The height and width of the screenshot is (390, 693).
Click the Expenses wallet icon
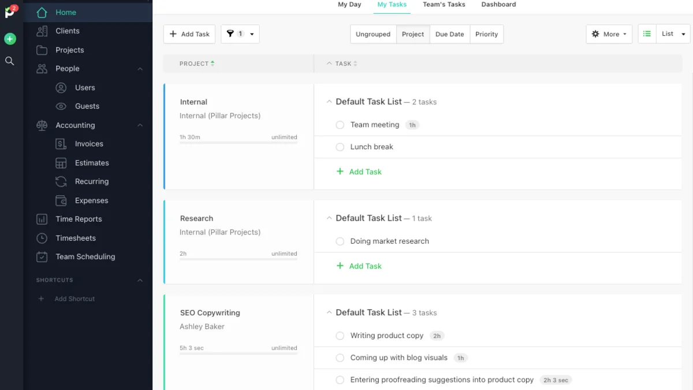click(61, 200)
